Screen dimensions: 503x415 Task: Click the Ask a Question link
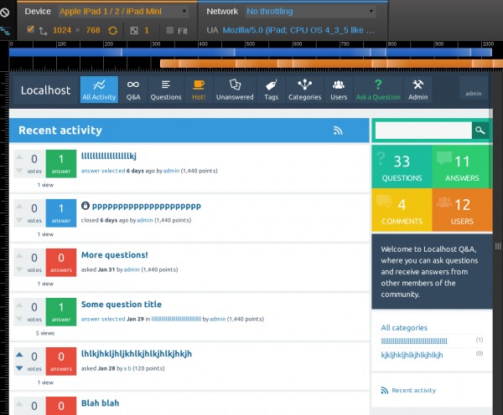(x=378, y=90)
